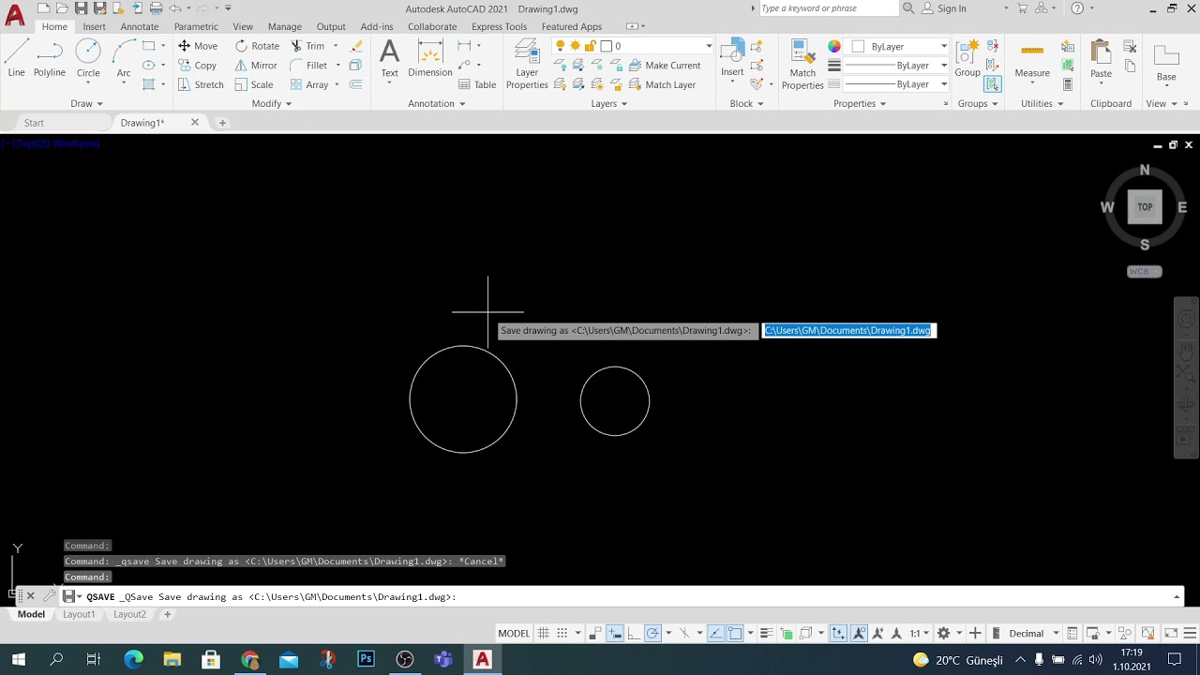
Task: Expand the Modify panel
Action: click(x=272, y=103)
